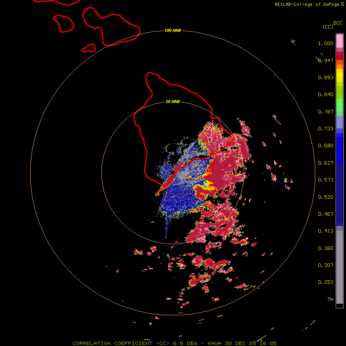Click the black radar site marker at center
Viewport: 346px width, 346px height.
coord(173,172)
